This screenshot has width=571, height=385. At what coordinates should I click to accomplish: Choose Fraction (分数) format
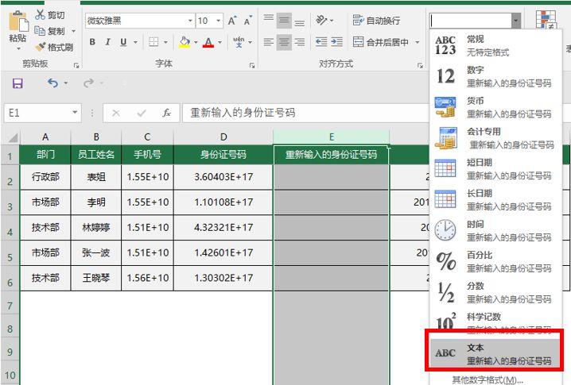coord(495,293)
